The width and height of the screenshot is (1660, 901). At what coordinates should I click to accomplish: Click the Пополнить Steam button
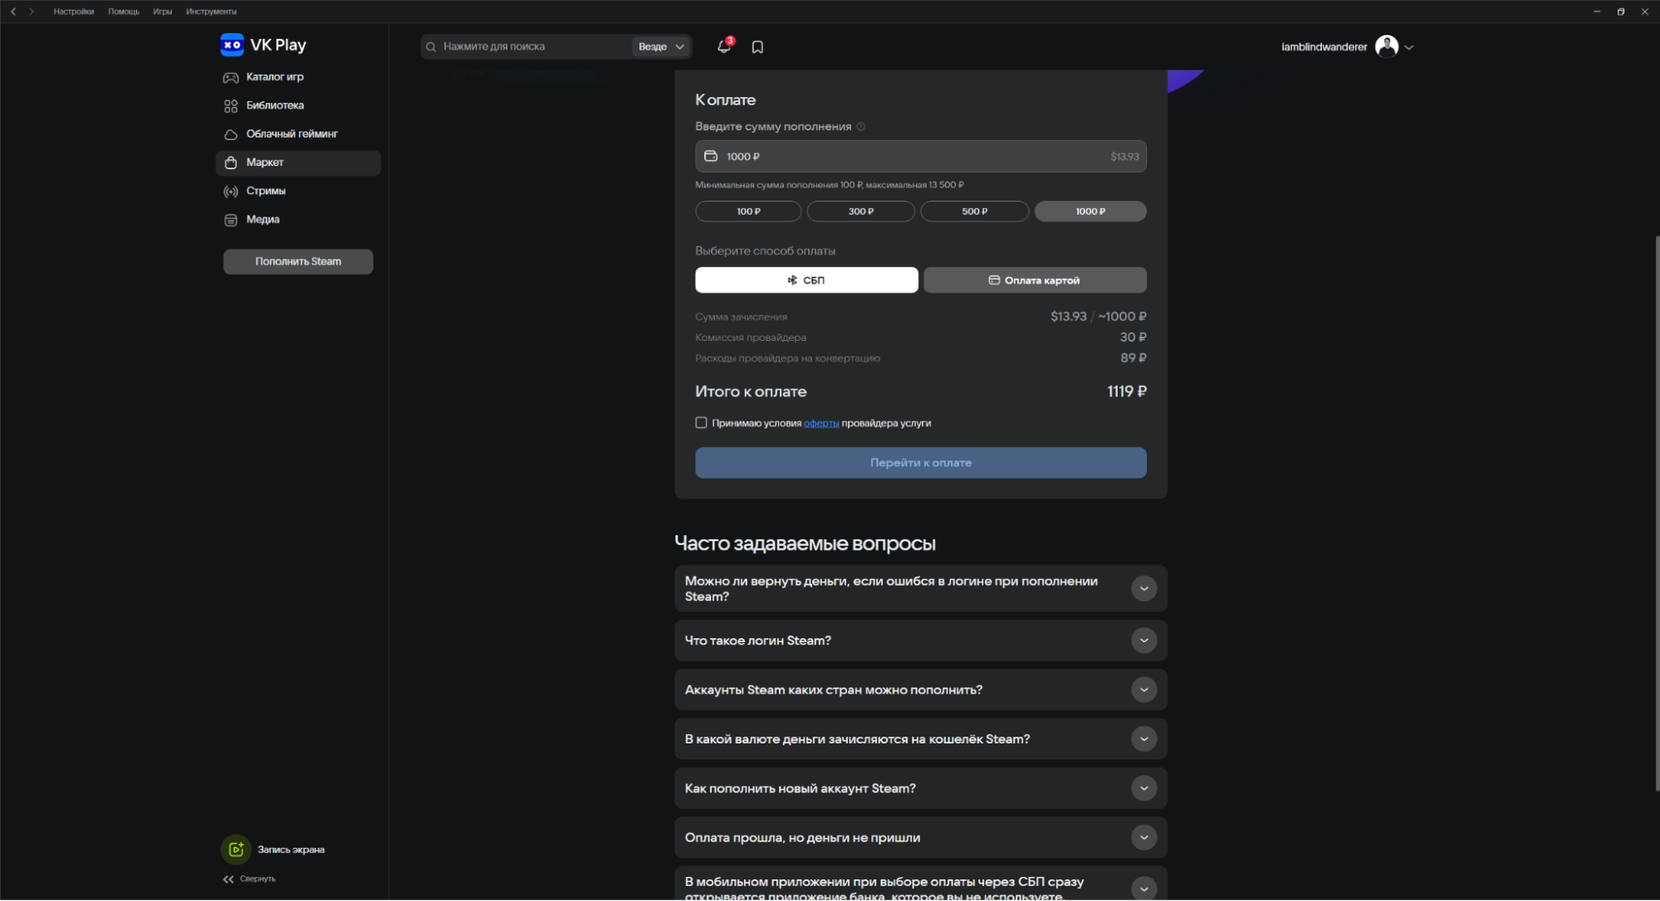[298, 261]
